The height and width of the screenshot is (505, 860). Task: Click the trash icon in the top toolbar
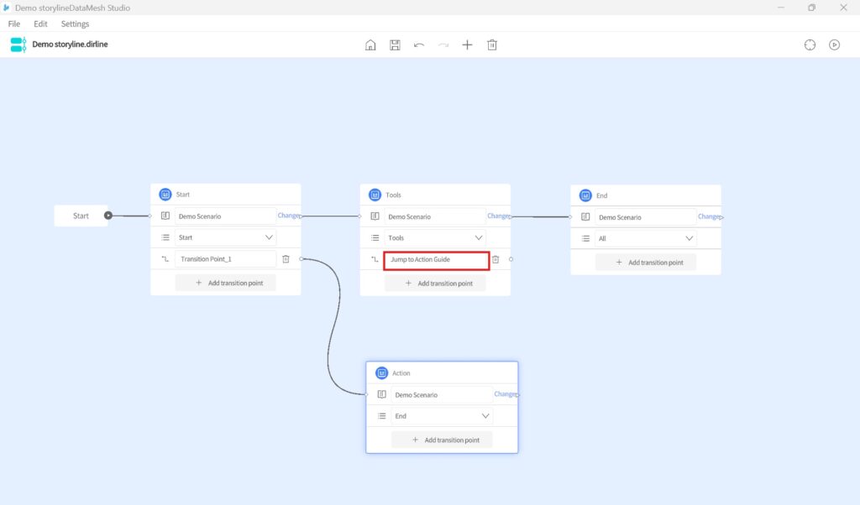click(492, 44)
